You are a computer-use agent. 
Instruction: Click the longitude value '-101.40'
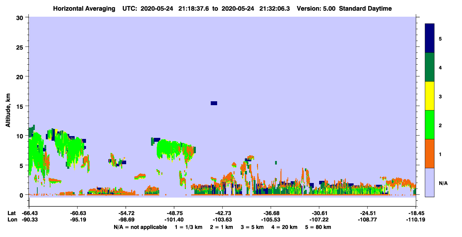tap(174, 220)
